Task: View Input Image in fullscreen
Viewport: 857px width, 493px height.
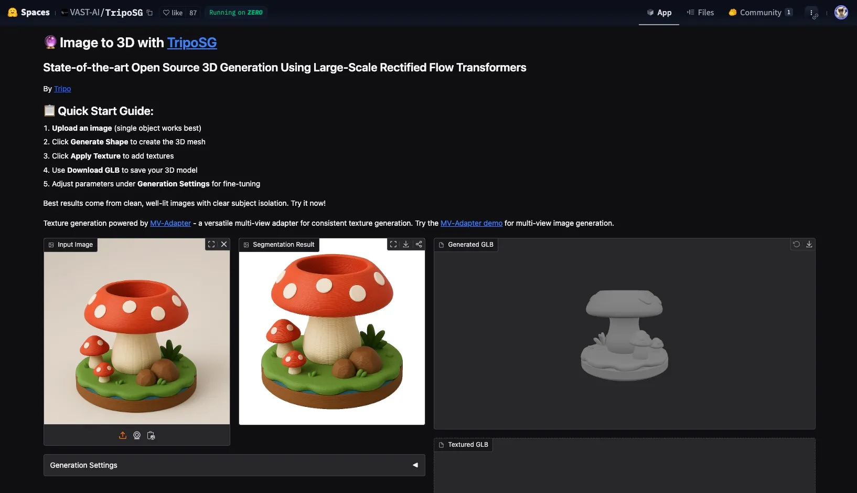Action: (x=211, y=244)
